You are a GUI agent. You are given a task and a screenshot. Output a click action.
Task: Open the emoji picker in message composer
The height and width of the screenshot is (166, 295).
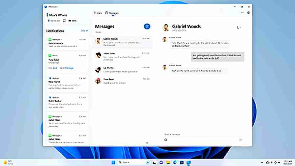[166, 140]
